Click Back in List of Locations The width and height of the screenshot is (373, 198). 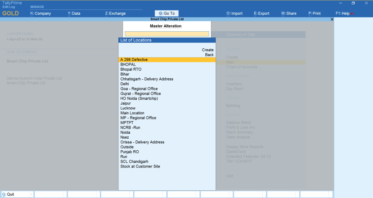click(x=209, y=55)
